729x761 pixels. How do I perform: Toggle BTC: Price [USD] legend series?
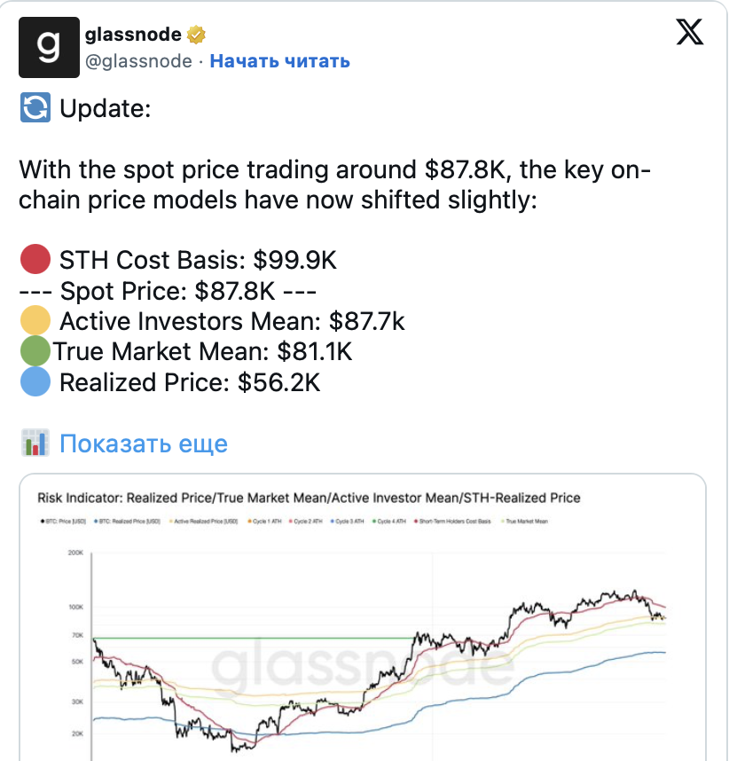(63, 522)
